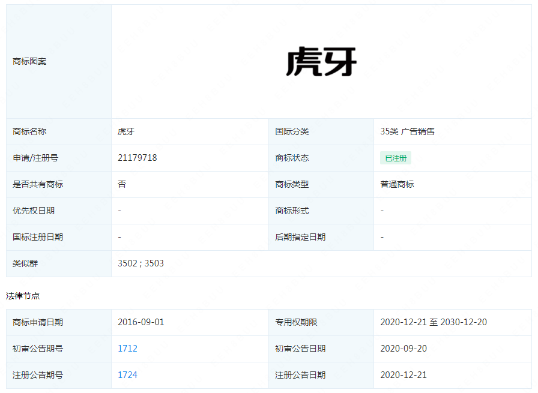538x393 pixels.
Task: Click the preliminary announcement date 2020-09-20
Action: coord(403,349)
